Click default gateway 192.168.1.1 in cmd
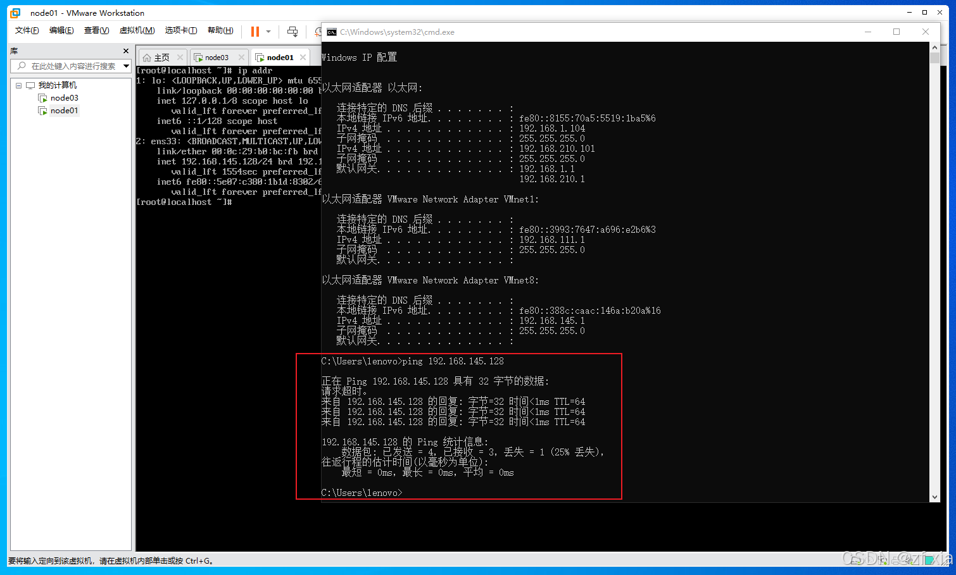This screenshot has width=956, height=575. click(547, 169)
